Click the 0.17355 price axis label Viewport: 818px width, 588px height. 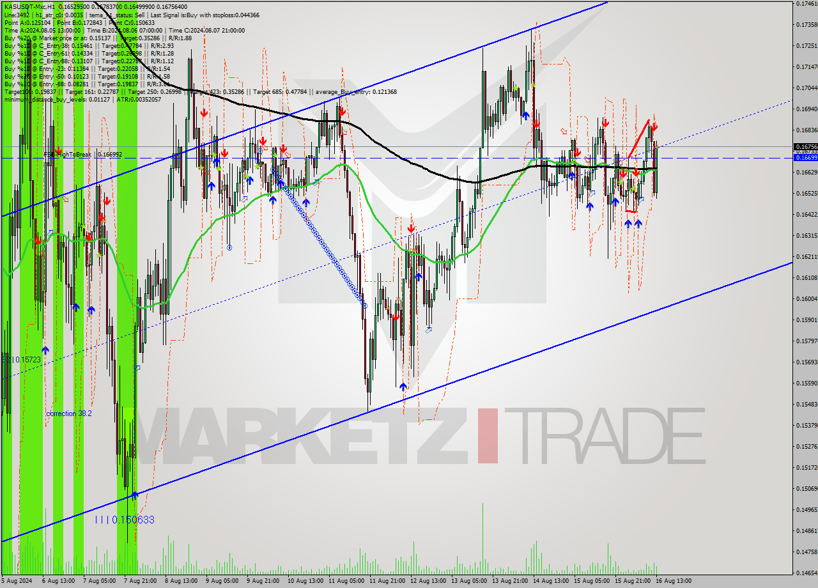(806, 25)
